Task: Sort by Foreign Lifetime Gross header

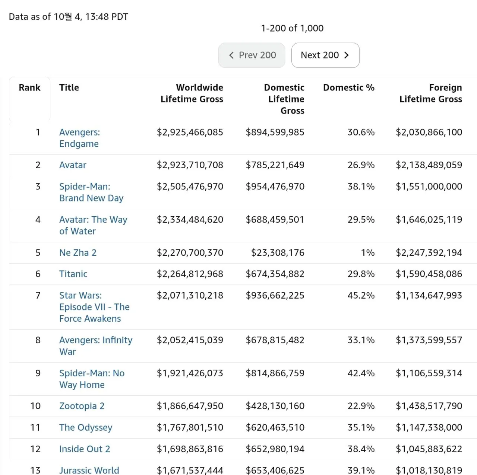Action: coord(431,93)
